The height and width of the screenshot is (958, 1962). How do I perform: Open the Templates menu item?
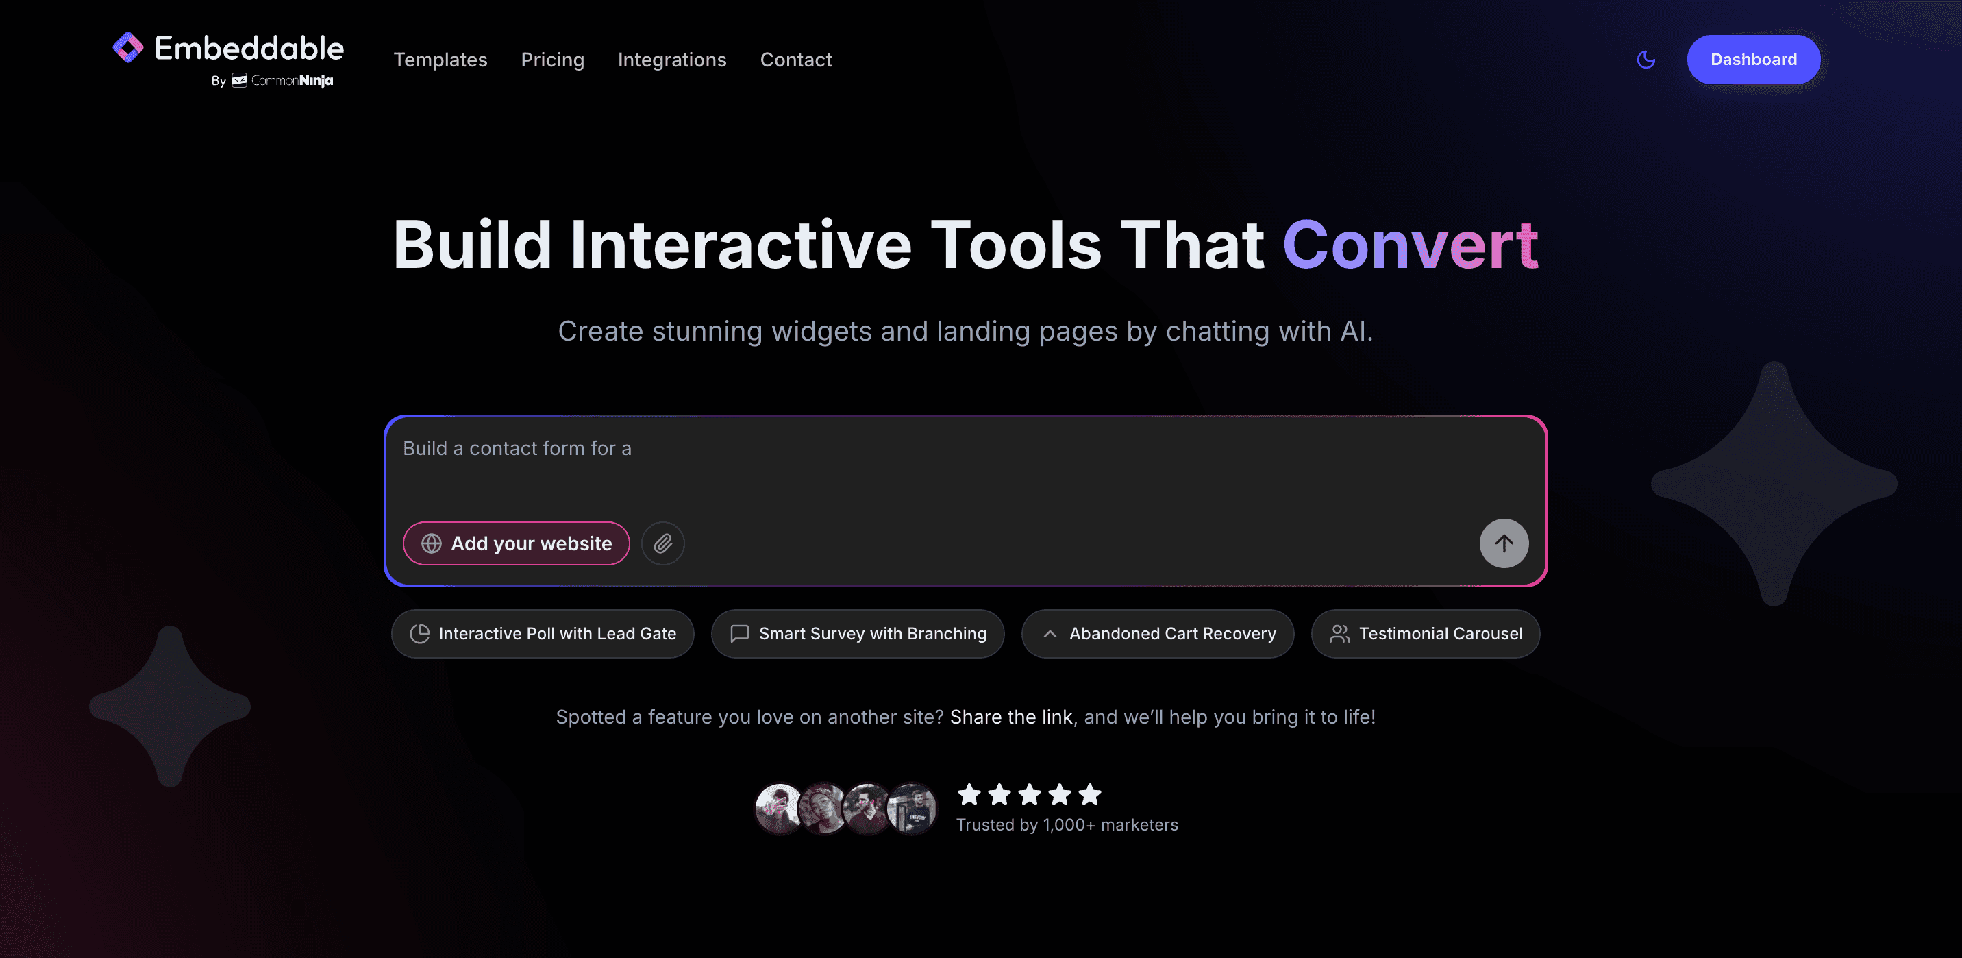click(440, 60)
